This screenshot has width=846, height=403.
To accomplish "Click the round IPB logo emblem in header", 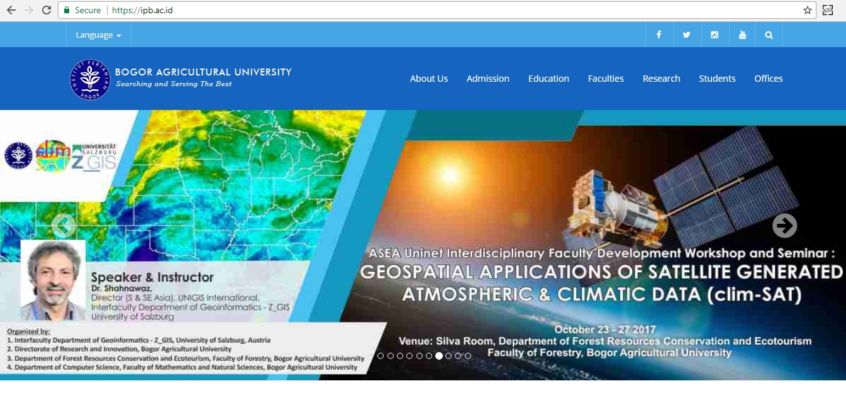I will click(90, 79).
